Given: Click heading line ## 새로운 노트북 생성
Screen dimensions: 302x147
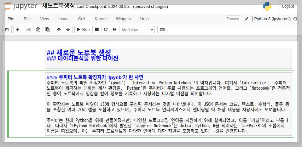Looking at the screenshot, I should coord(79,52).
